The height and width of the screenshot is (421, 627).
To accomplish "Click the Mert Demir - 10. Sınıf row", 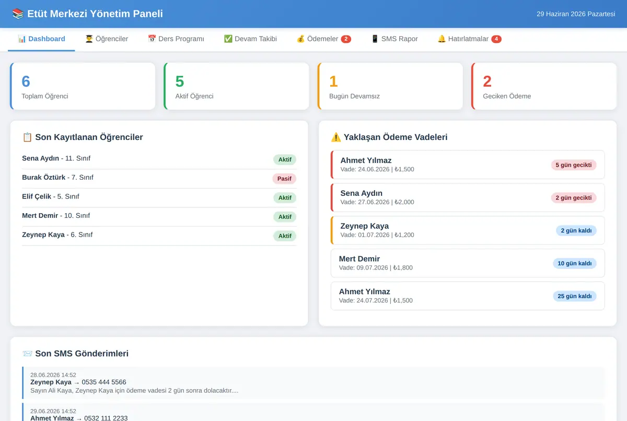I will (159, 217).
